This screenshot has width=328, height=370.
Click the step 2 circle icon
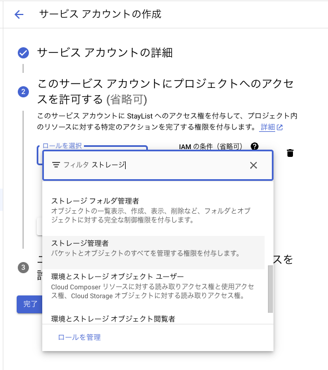(23, 92)
